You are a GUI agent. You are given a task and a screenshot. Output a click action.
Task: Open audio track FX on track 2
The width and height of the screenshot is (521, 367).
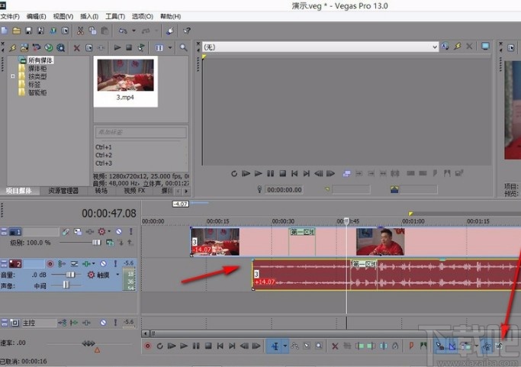[86, 264]
